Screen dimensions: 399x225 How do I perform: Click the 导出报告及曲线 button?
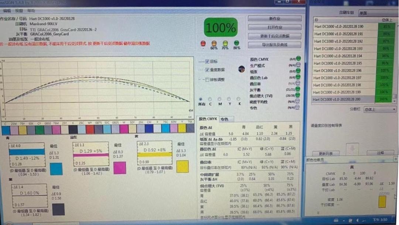point(274,45)
